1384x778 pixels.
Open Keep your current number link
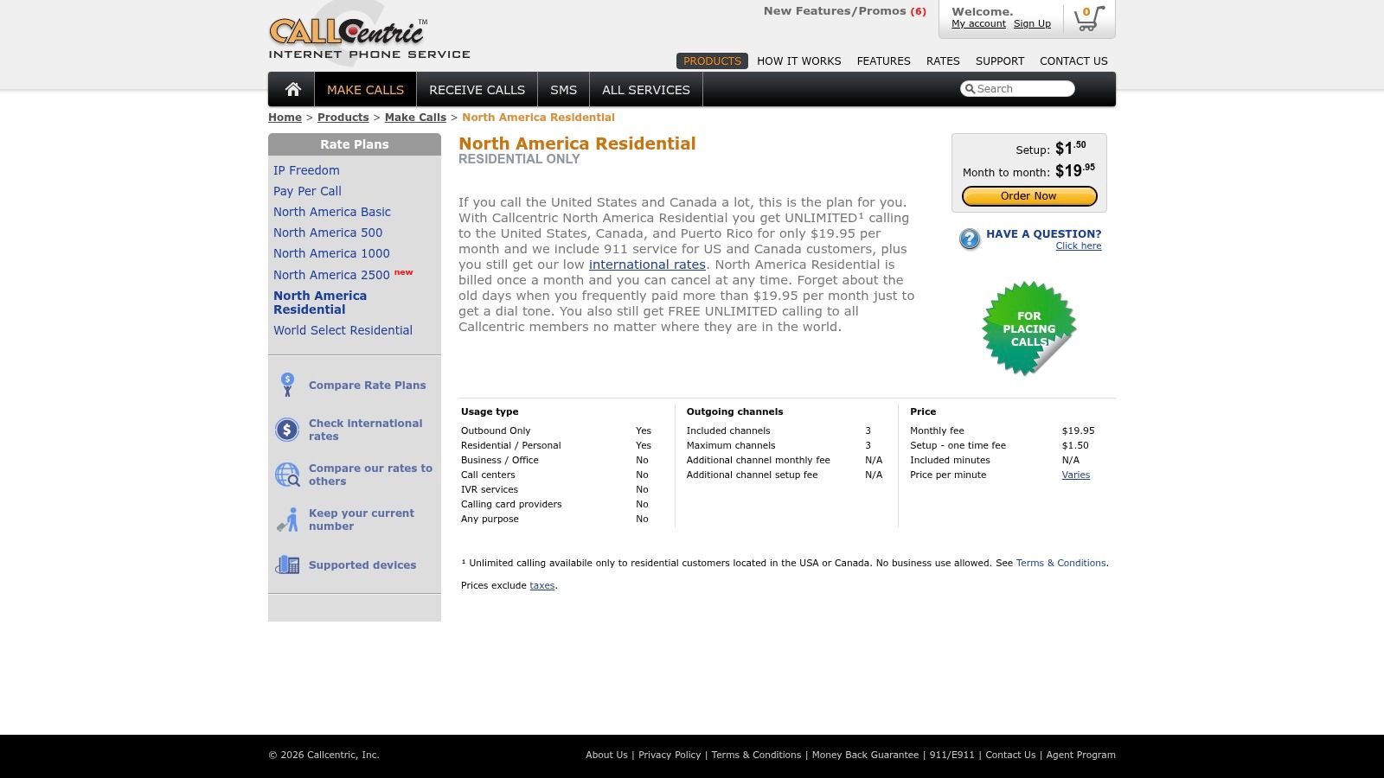(x=361, y=520)
